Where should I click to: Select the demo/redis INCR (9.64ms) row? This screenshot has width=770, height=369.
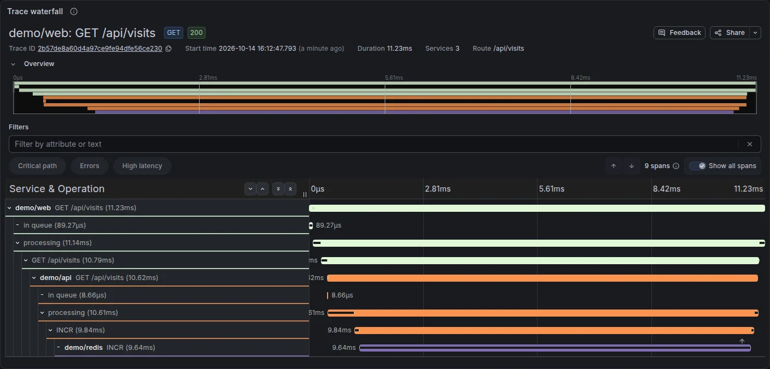pos(182,348)
